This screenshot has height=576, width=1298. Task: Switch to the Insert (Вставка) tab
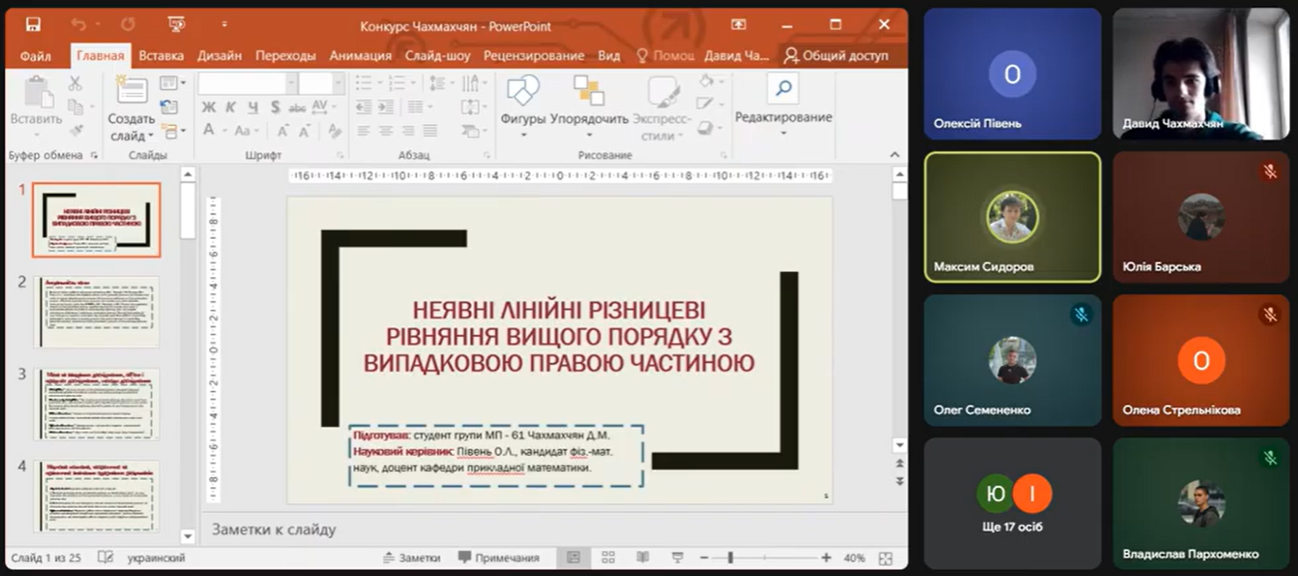tap(161, 56)
